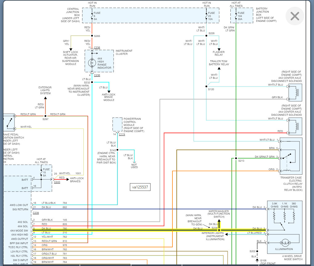Select splice label S297
The height and width of the screenshot is (266, 314).
point(45,119)
